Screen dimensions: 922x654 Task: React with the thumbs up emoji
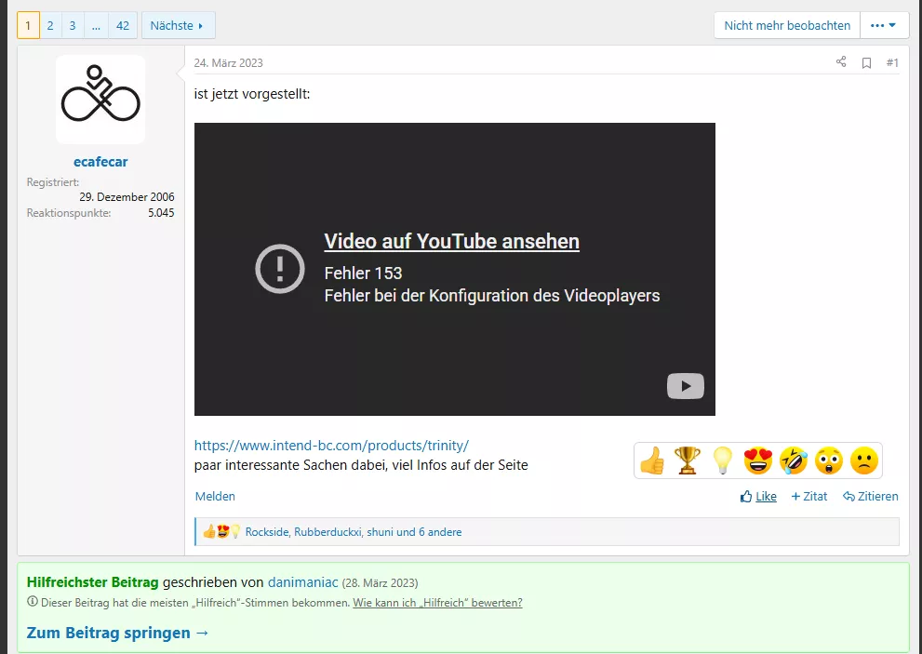[652, 460]
